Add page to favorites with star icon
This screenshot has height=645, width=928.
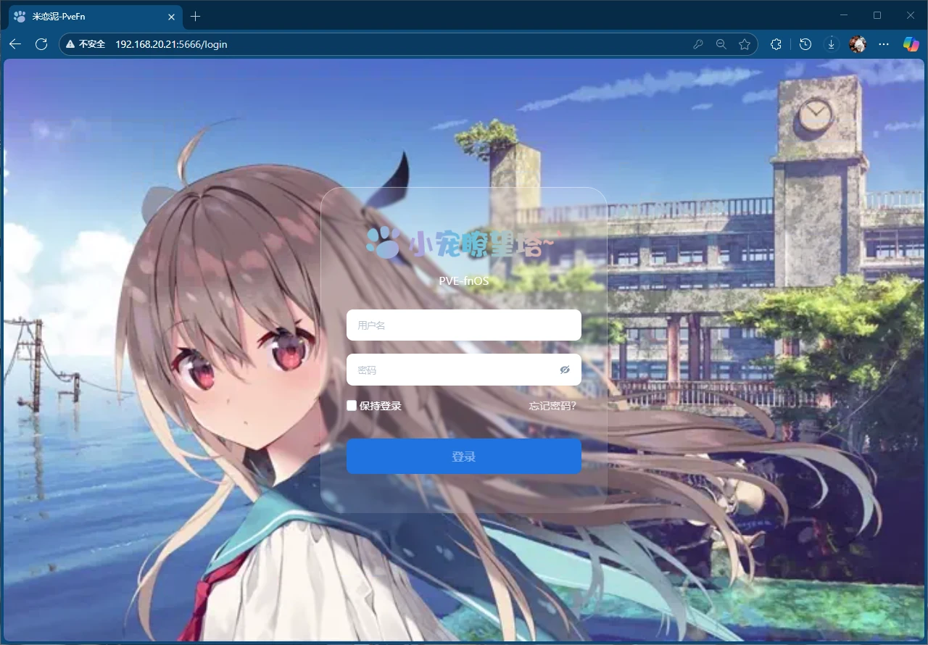point(745,44)
